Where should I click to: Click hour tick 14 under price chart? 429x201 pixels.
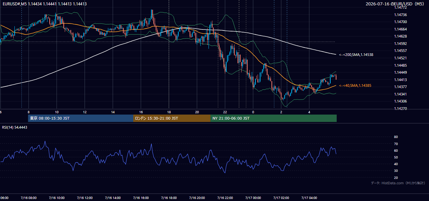tap(113, 112)
